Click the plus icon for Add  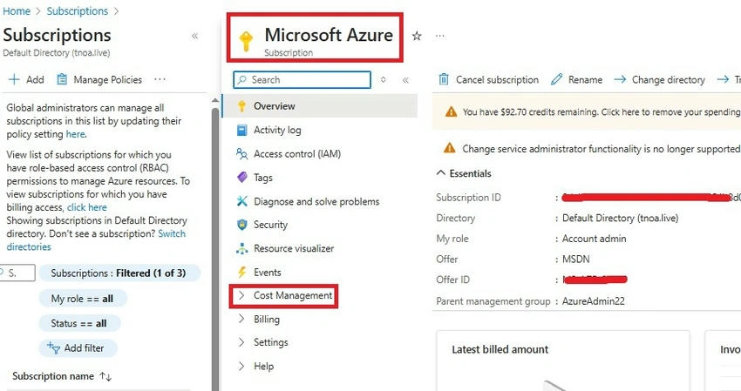point(14,79)
